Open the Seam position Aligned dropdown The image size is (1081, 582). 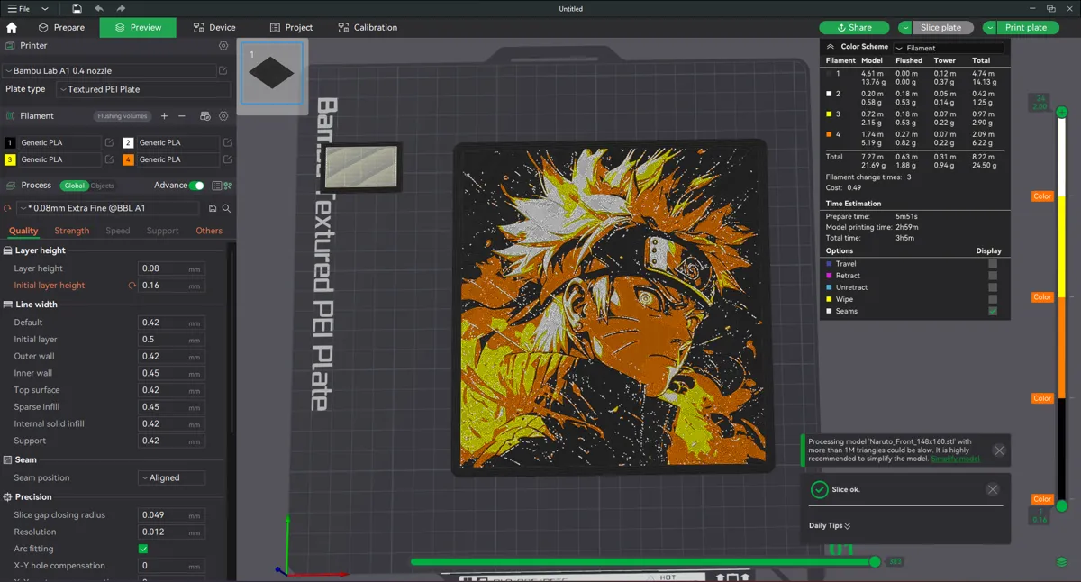(172, 477)
